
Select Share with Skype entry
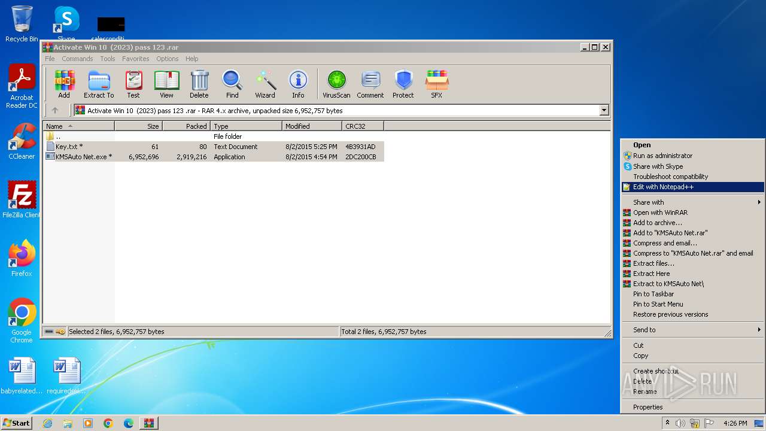tap(693, 166)
